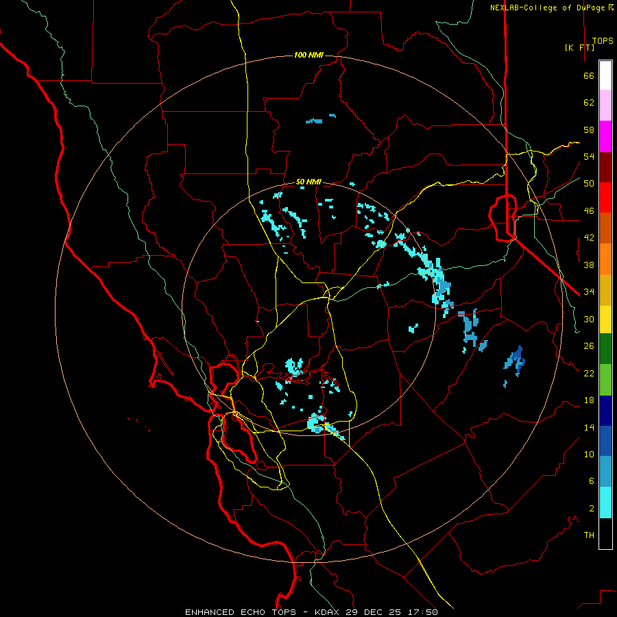Screen dimensions: 617x617
Task: Pick the cyan 6 kft legend swatch
Action: (x=605, y=503)
